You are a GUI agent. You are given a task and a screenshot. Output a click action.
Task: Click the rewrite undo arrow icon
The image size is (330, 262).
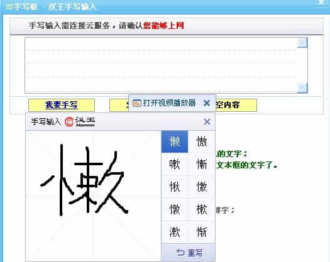coord(180,253)
